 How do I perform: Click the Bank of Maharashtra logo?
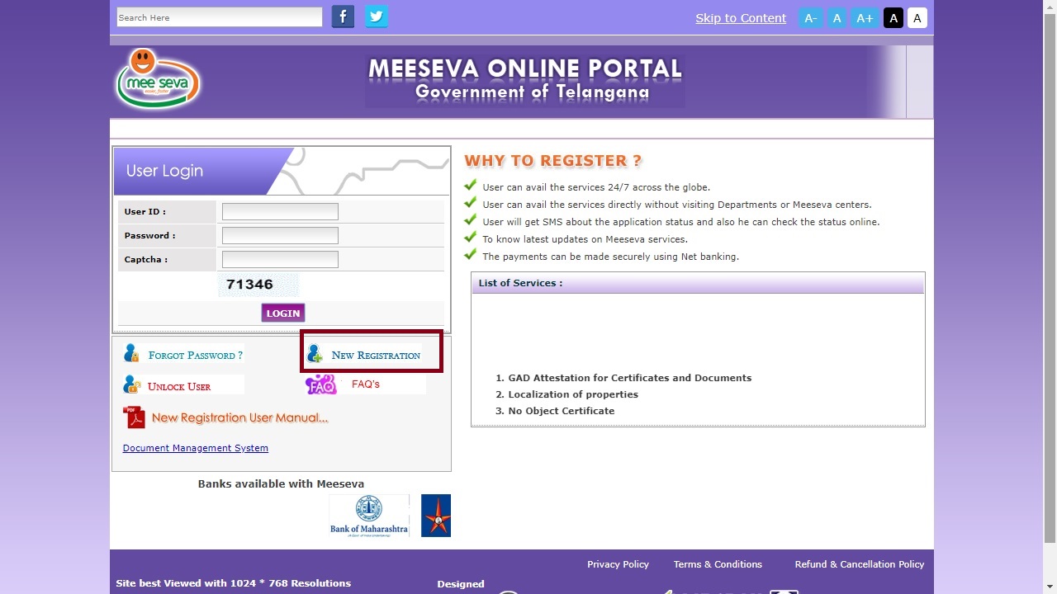pyautogui.click(x=369, y=516)
